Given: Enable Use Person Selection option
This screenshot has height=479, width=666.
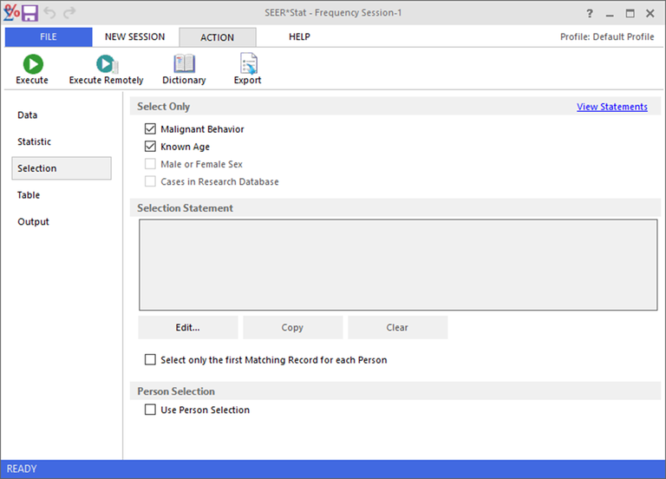Looking at the screenshot, I should click(x=151, y=410).
